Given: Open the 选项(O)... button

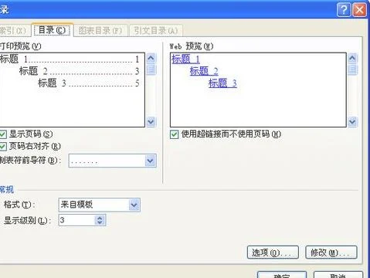Looking at the screenshot, I should [273, 253].
